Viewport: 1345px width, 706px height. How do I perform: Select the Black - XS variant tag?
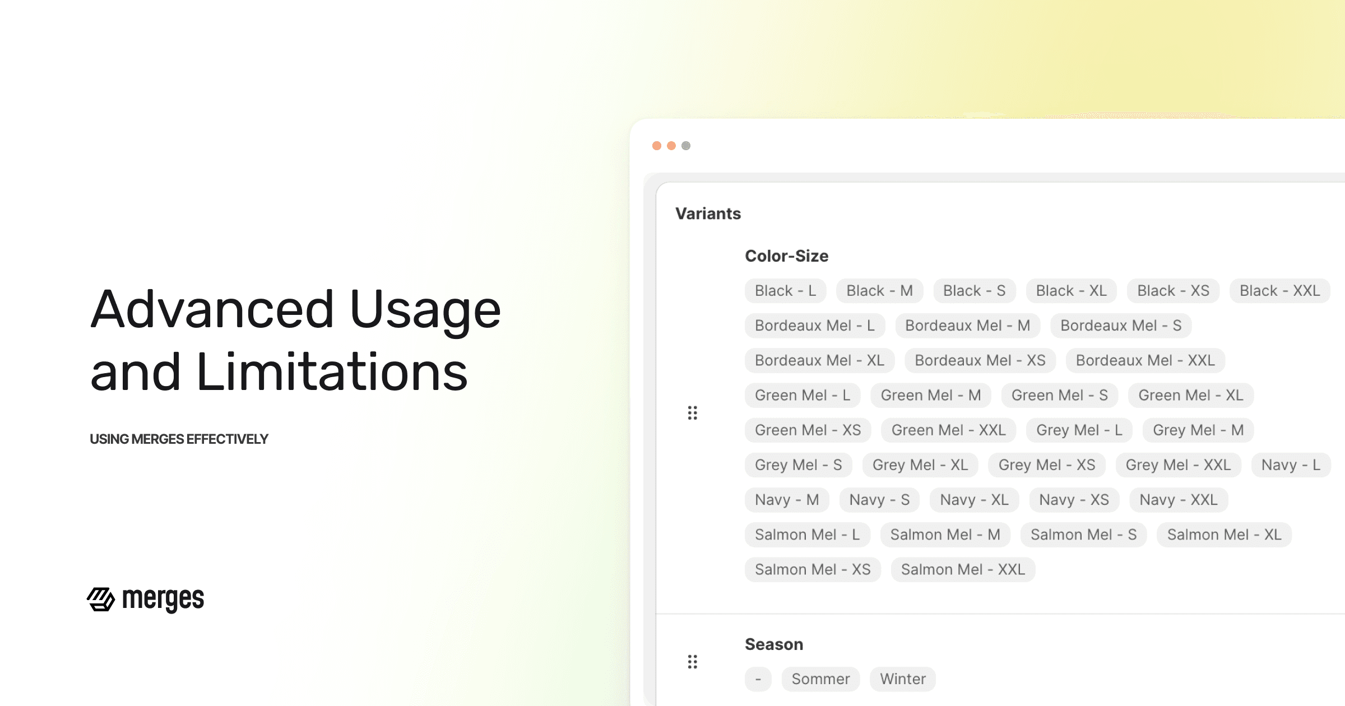(1173, 291)
